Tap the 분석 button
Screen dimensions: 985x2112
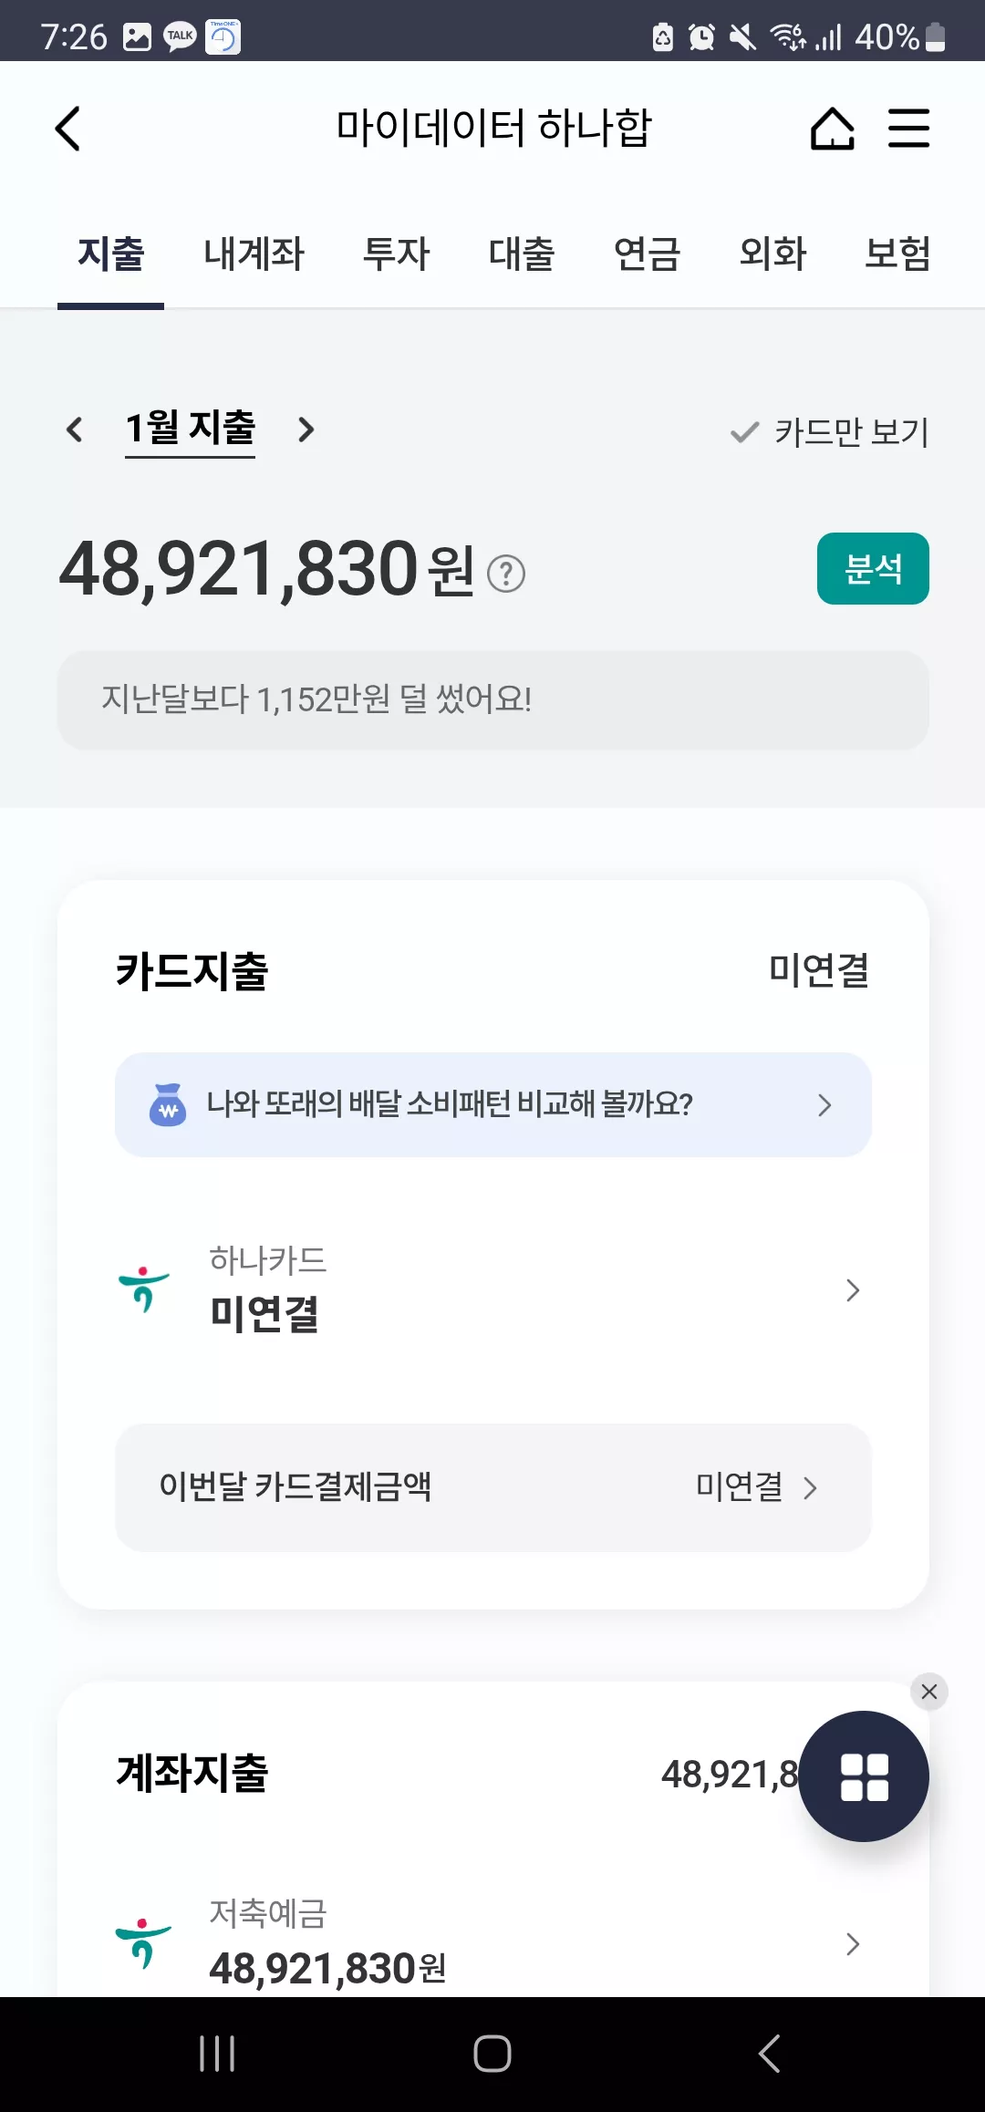(x=873, y=568)
